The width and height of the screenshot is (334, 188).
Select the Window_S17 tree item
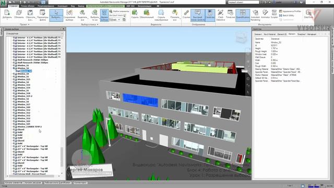(x=23, y=104)
